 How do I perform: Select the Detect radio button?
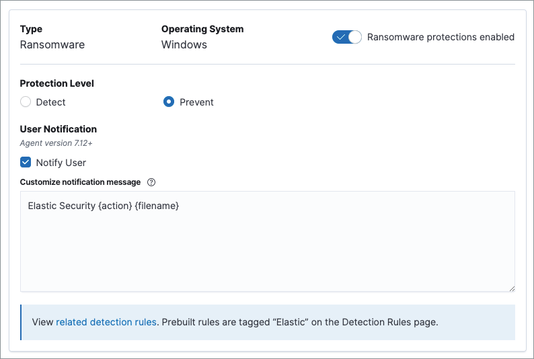26,102
